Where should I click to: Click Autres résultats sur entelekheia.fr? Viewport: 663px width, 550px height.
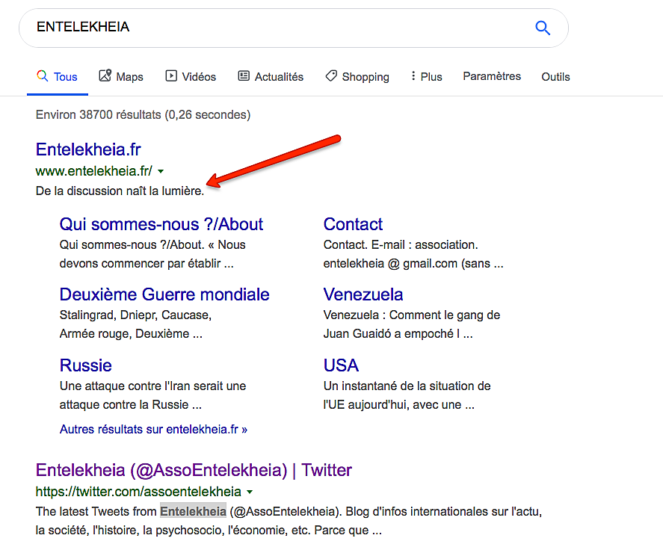point(153,429)
